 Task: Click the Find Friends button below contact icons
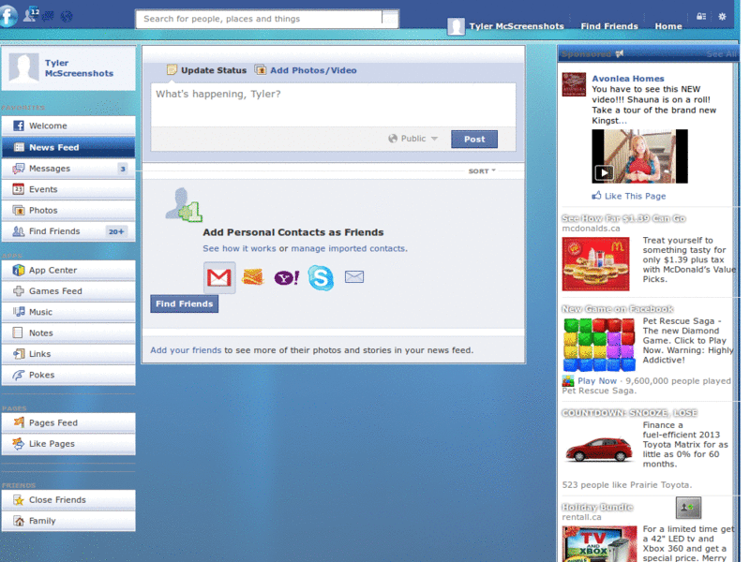click(184, 303)
